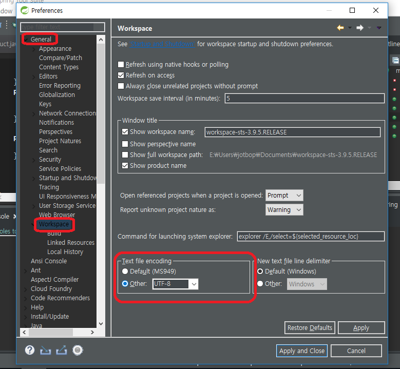Open the purple view menu triangle
The width and height of the screenshot is (400, 369).
tap(379, 28)
